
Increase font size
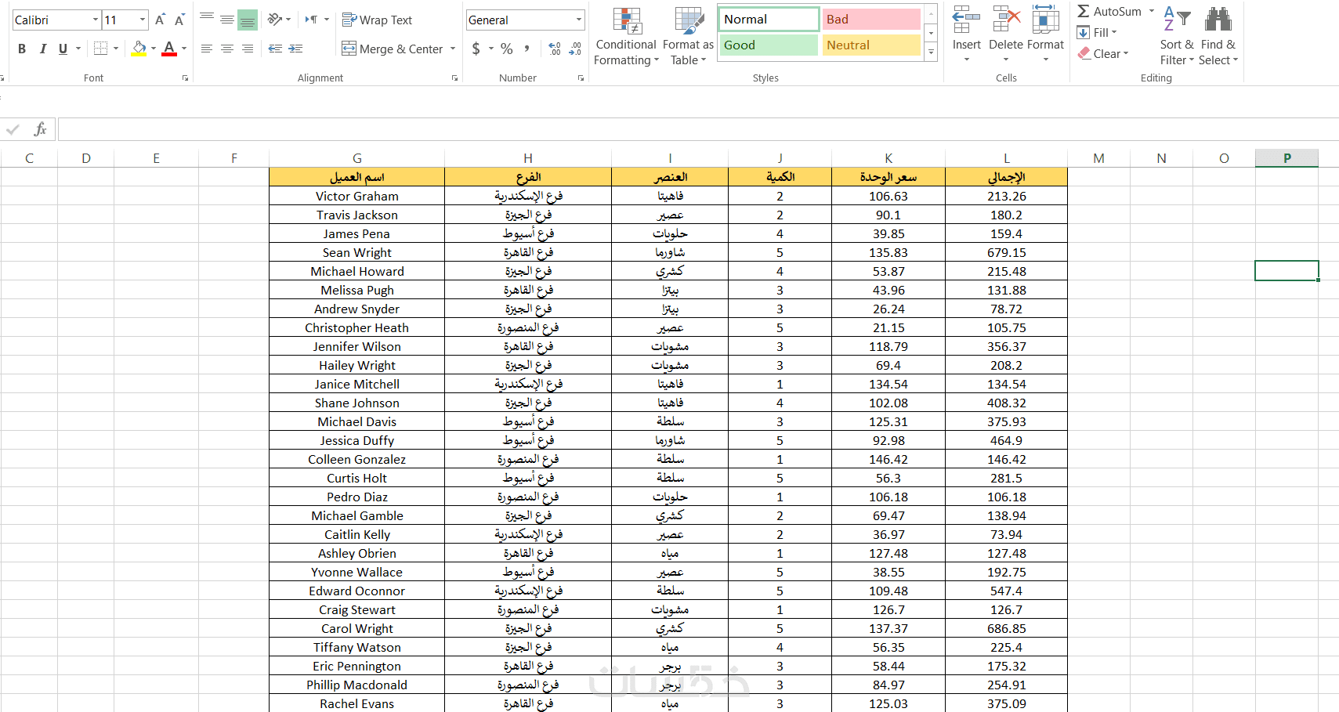[160, 20]
